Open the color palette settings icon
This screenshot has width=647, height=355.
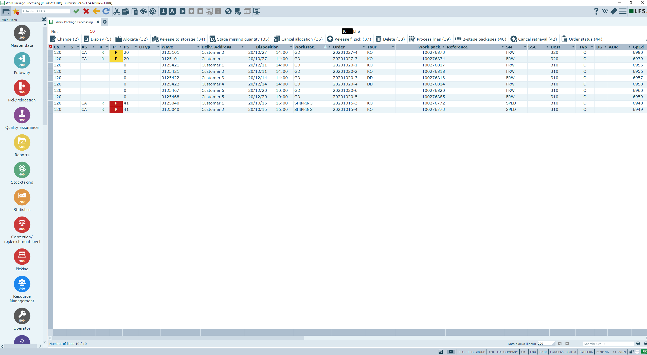pos(143,11)
